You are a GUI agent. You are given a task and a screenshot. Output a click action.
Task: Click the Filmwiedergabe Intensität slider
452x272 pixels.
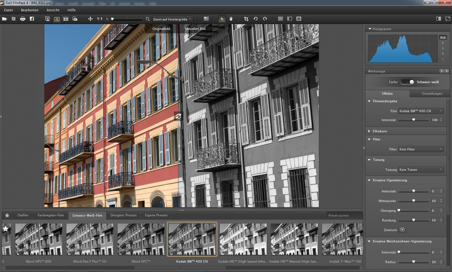pos(414,120)
